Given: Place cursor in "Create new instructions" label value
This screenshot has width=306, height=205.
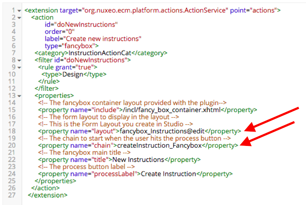Looking at the screenshot, I should pos(102,39).
